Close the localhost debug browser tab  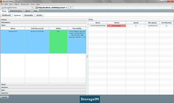coord(66,8)
